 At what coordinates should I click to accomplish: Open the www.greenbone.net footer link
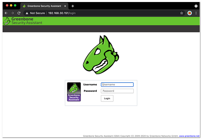(x=189, y=136)
